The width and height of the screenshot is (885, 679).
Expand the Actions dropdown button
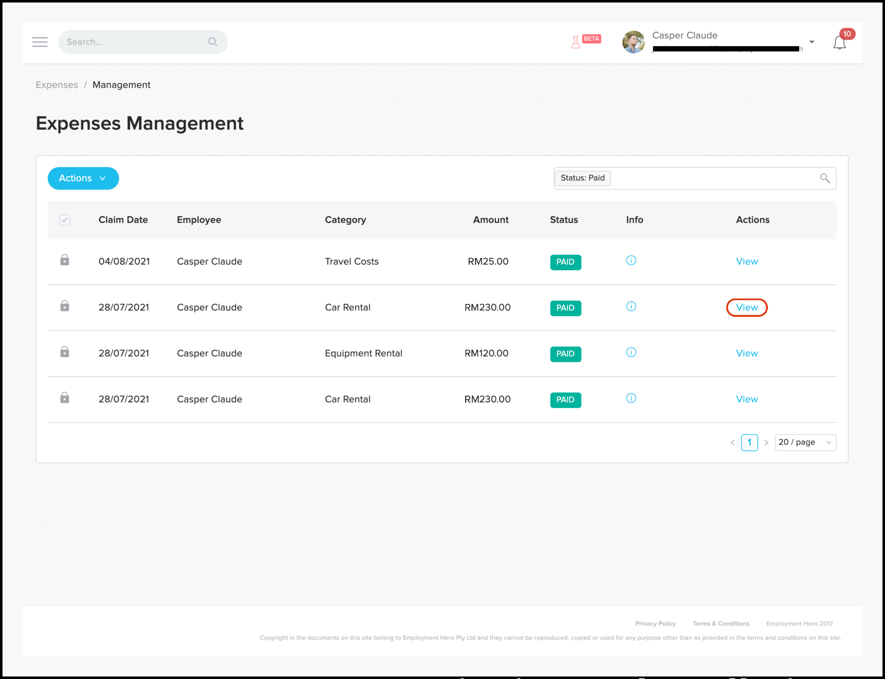(83, 178)
